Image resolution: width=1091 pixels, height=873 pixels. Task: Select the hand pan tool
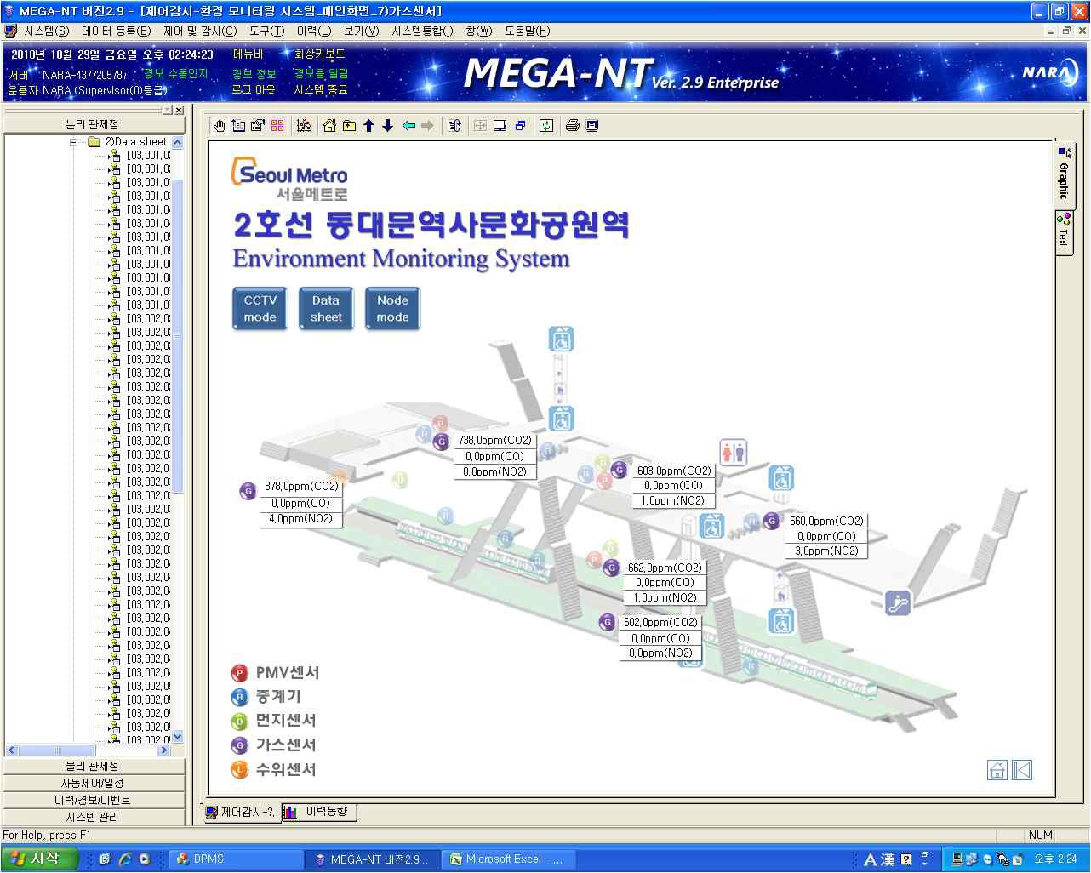click(x=220, y=126)
